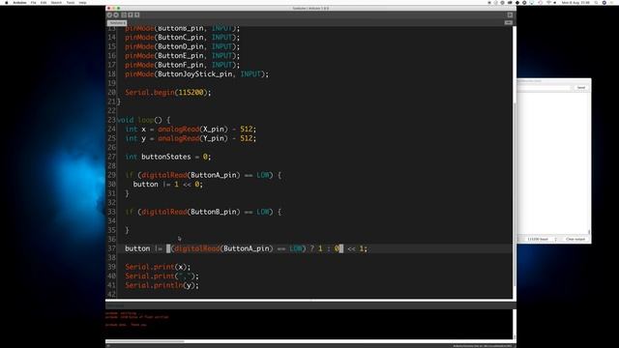
Task: Open the Help menu
Action: 82,2
